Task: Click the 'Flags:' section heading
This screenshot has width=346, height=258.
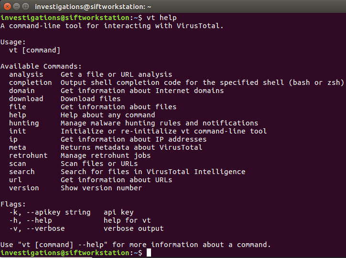Action: [x=13, y=204]
